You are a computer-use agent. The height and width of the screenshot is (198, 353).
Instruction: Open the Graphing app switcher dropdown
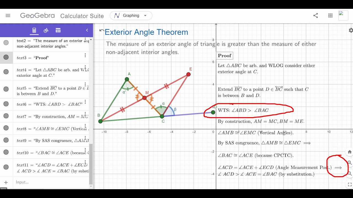(131, 16)
